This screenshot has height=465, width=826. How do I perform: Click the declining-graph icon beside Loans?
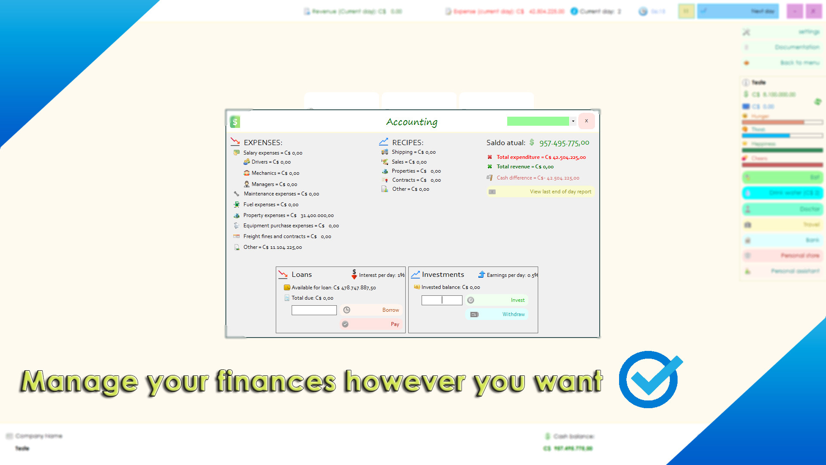coord(284,274)
